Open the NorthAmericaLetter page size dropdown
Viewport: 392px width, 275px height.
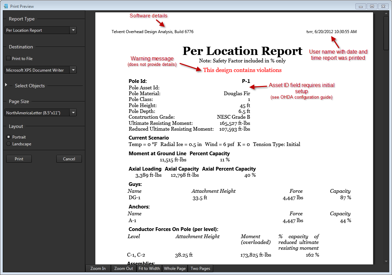(x=41, y=113)
